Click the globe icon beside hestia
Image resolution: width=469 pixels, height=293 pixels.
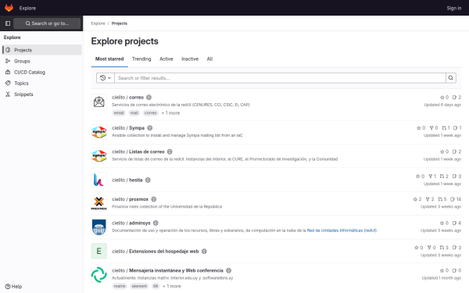(148, 180)
